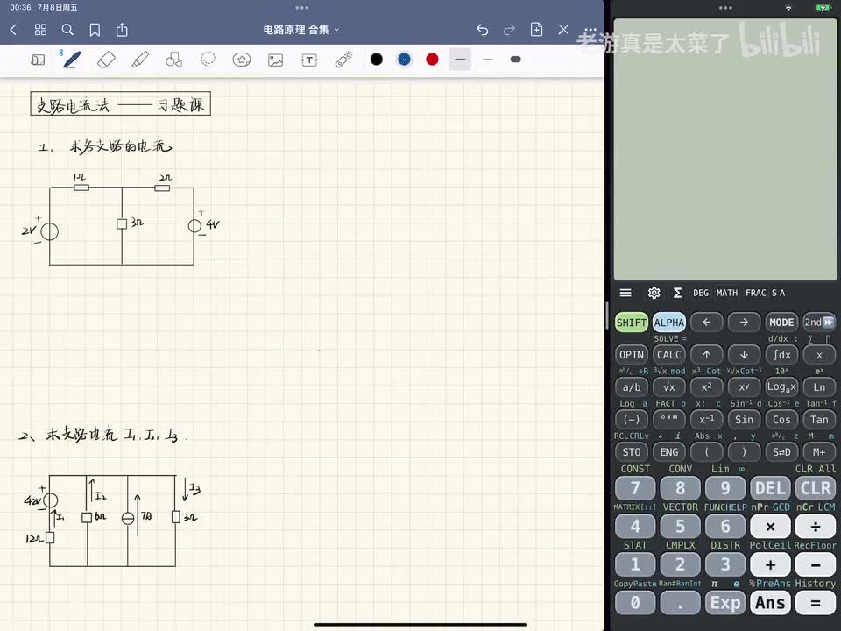Choose the black pen color

click(x=377, y=60)
